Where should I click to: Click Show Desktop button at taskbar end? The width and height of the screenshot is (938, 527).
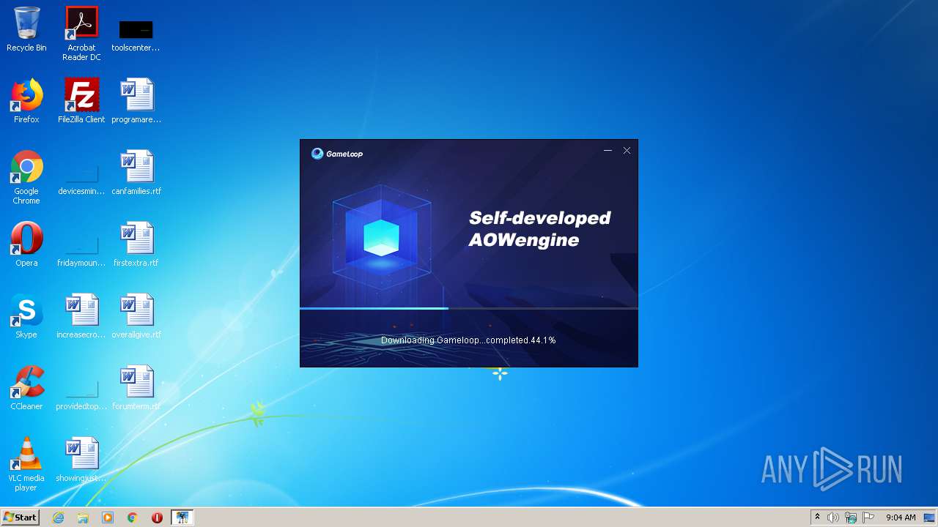coord(930,517)
